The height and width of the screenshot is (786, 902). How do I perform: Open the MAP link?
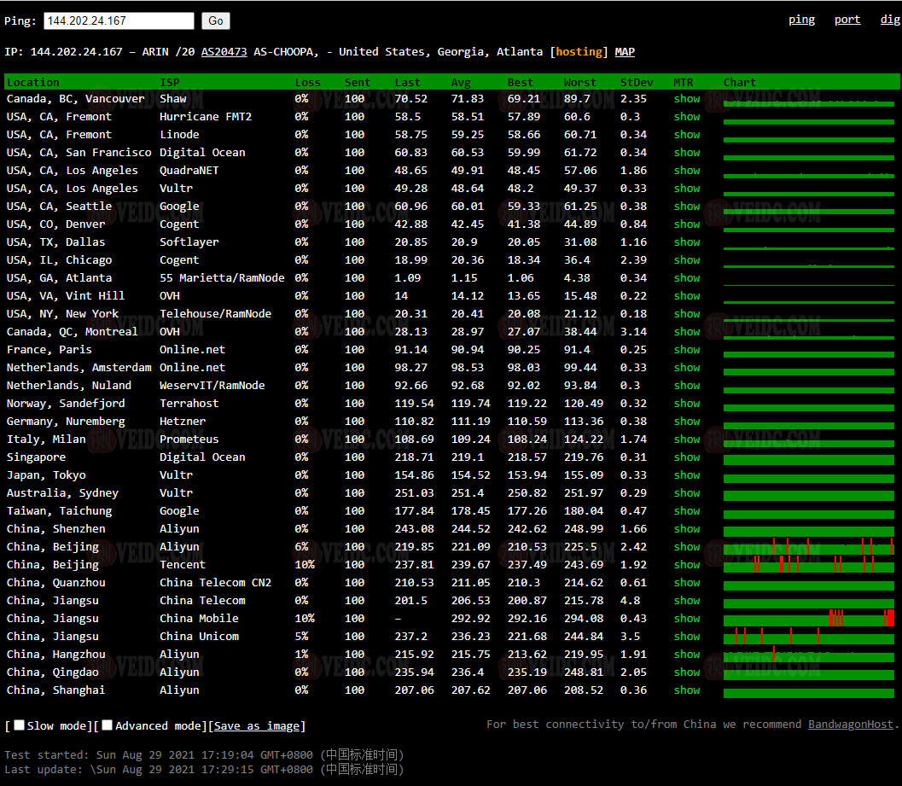coord(625,52)
